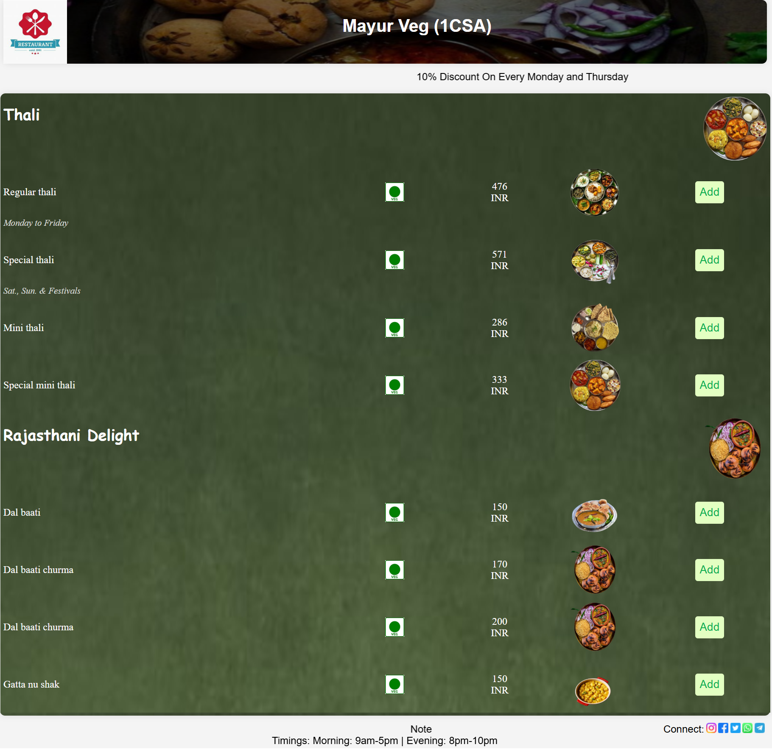Open the Instagram social link

click(x=711, y=728)
